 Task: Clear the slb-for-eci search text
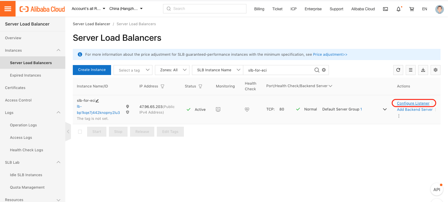click(324, 70)
